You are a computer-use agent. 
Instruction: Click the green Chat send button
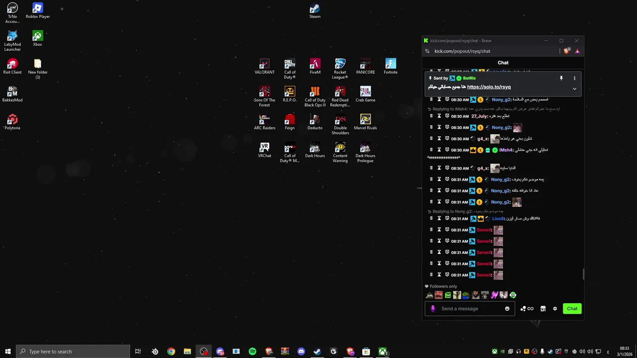[x=572, y=309]
